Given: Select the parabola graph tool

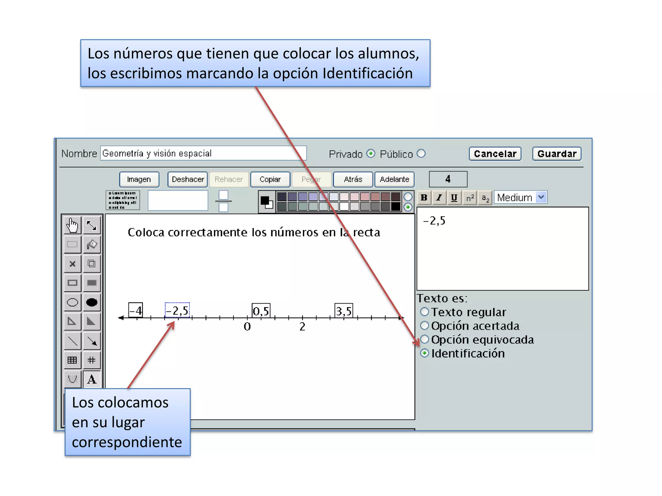Looking at the screenshot, I should [72, 379].
